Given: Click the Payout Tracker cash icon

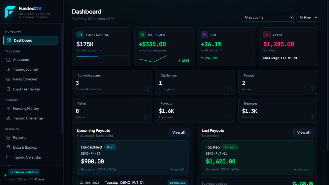Looking at the screenshot, I should [8, 79].
